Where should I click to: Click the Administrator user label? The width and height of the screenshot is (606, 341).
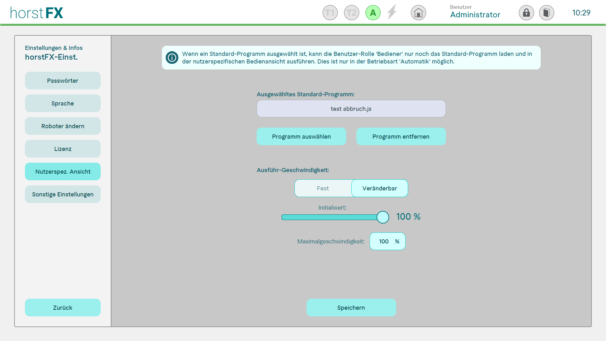(x=475, y=15)
